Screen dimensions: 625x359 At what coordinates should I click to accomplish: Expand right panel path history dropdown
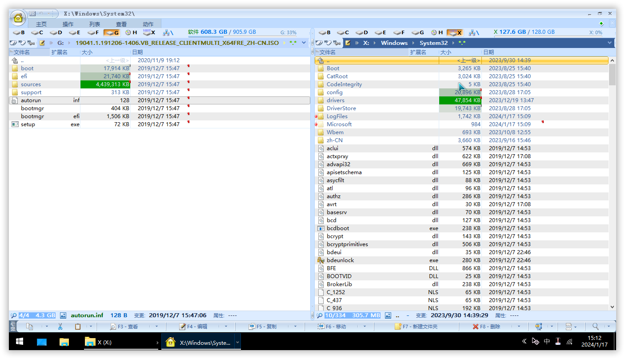pos(610,43)
